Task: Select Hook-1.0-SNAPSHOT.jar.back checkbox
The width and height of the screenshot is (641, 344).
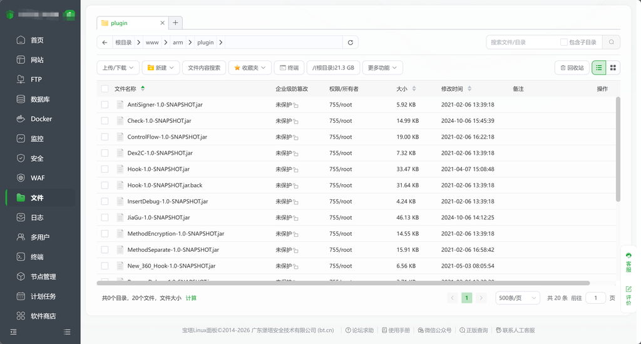Action: [105, 185]
